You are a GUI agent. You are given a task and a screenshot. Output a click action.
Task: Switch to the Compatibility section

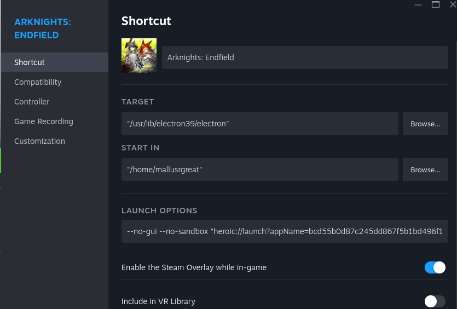pos(38,82)
